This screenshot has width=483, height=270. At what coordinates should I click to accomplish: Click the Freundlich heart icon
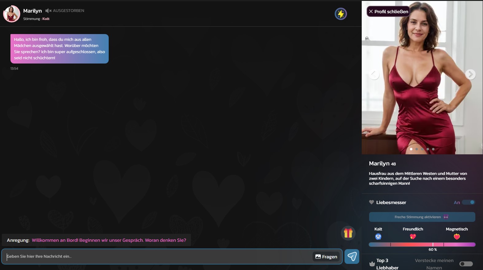click(413, 237)
